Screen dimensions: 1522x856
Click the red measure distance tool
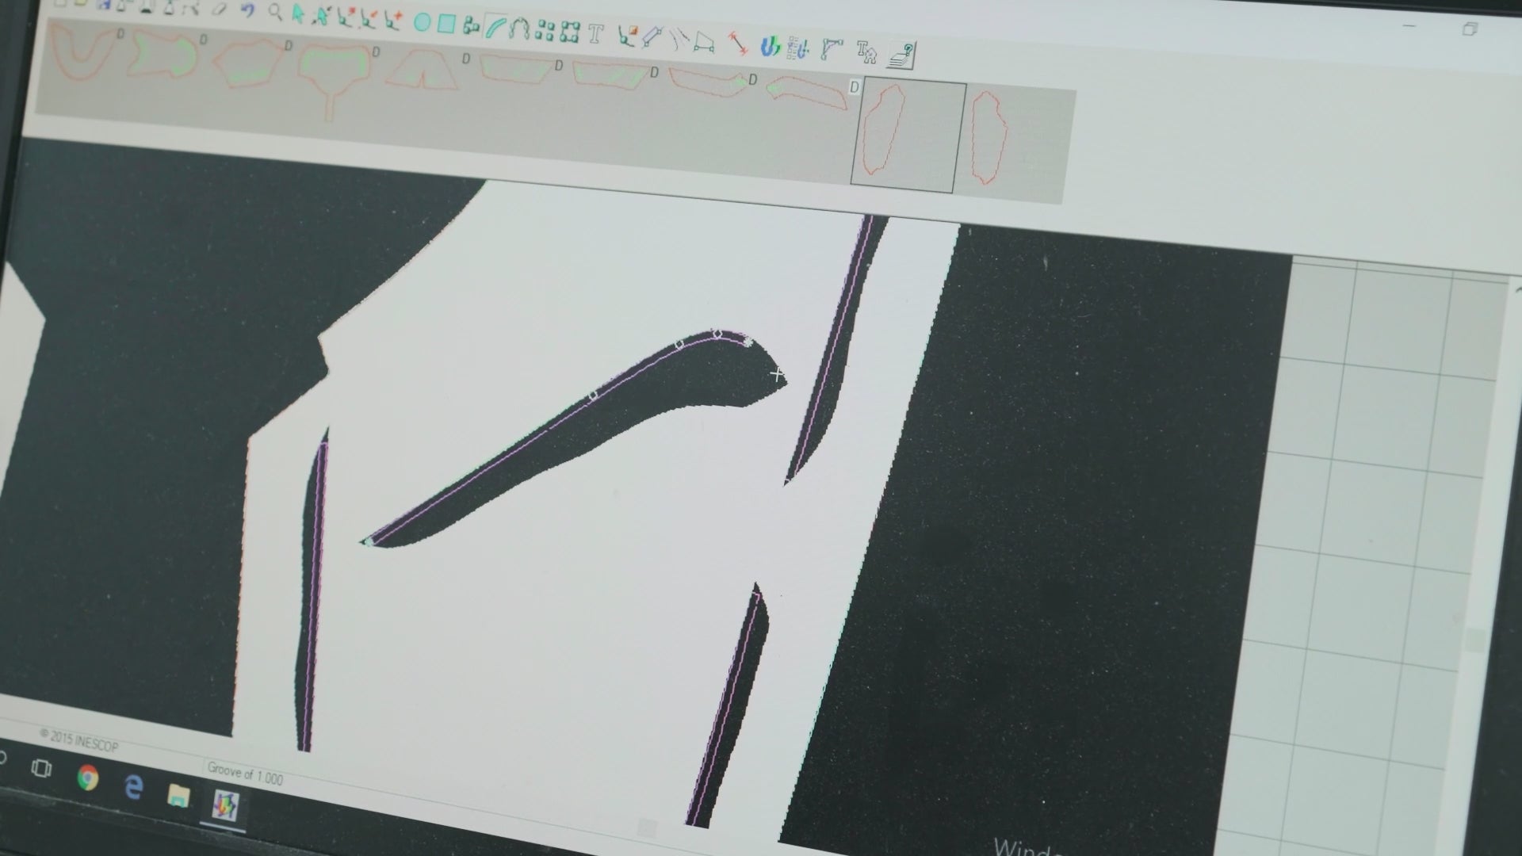tap(739, 43)
